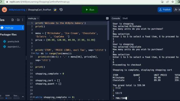
Task: Click the site lock icon
Action: [x=7, y=2]
